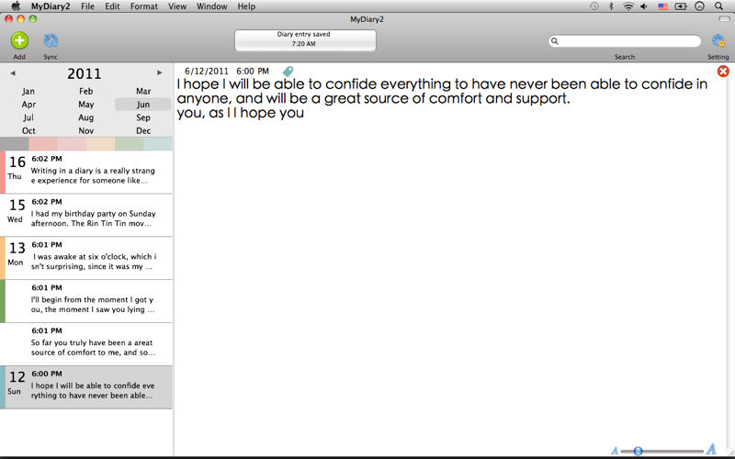Go to previous year with left arrow
The width and height of the screenshot is (735, 459).
tap(13, 73)
